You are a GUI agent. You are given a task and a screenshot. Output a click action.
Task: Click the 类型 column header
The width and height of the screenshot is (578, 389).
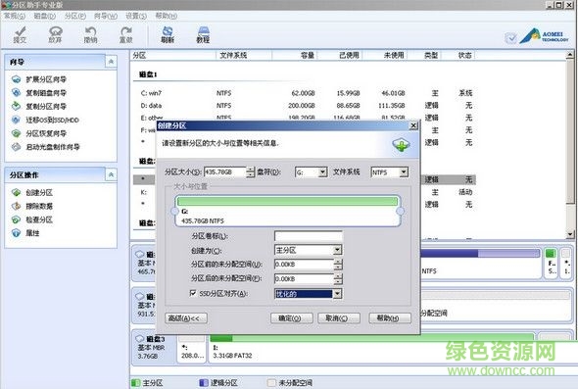tap(424, 55)
